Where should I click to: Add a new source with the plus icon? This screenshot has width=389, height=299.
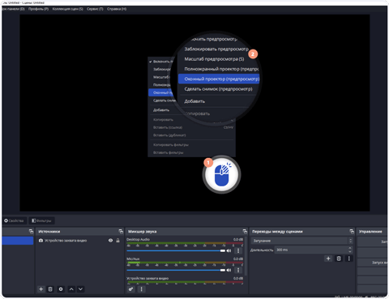click(41, 289)
